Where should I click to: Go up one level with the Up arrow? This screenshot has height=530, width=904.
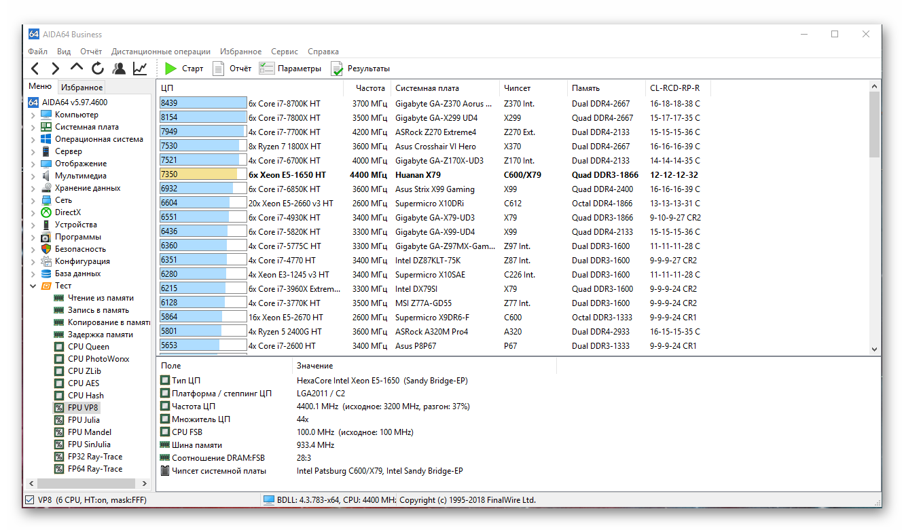(77, 68)
